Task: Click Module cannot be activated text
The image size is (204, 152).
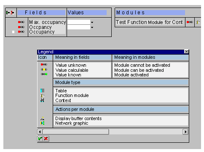Action: point(142,65)
